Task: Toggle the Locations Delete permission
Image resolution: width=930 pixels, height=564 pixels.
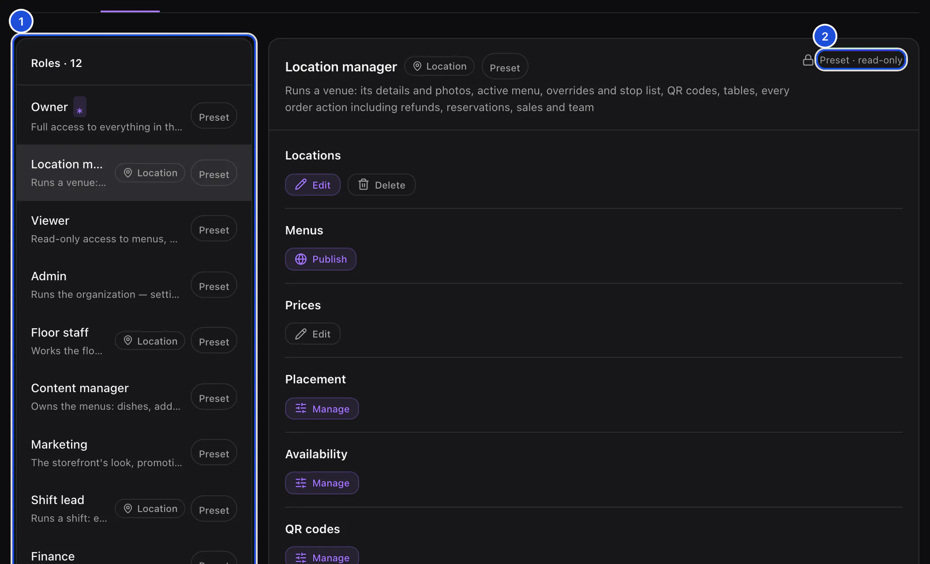Action: pos(382,185)
